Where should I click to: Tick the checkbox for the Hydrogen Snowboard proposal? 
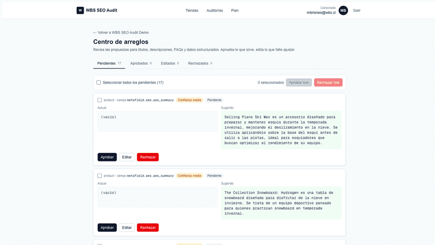pyautogui.click(x=100, y=176)
